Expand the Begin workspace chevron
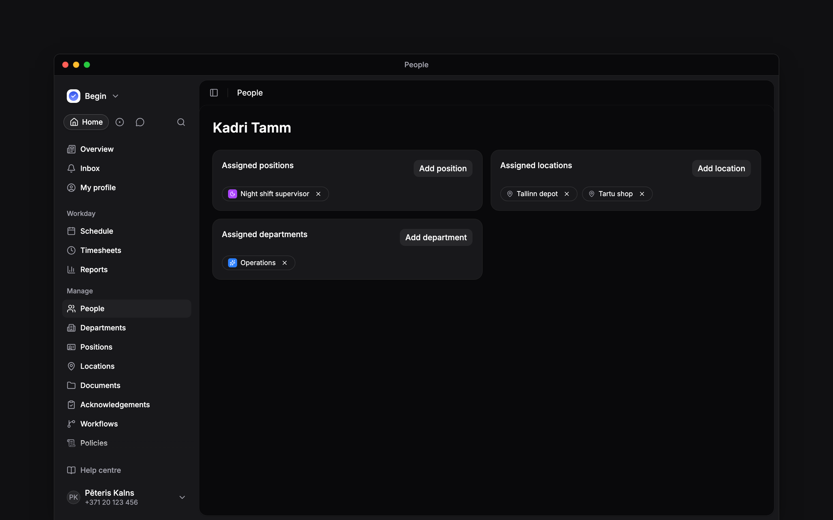Viewport: 833px width, 520px height. tap(116, 96)
